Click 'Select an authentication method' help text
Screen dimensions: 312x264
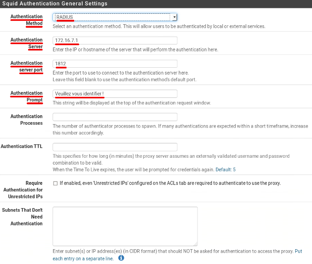pos(159,26)
